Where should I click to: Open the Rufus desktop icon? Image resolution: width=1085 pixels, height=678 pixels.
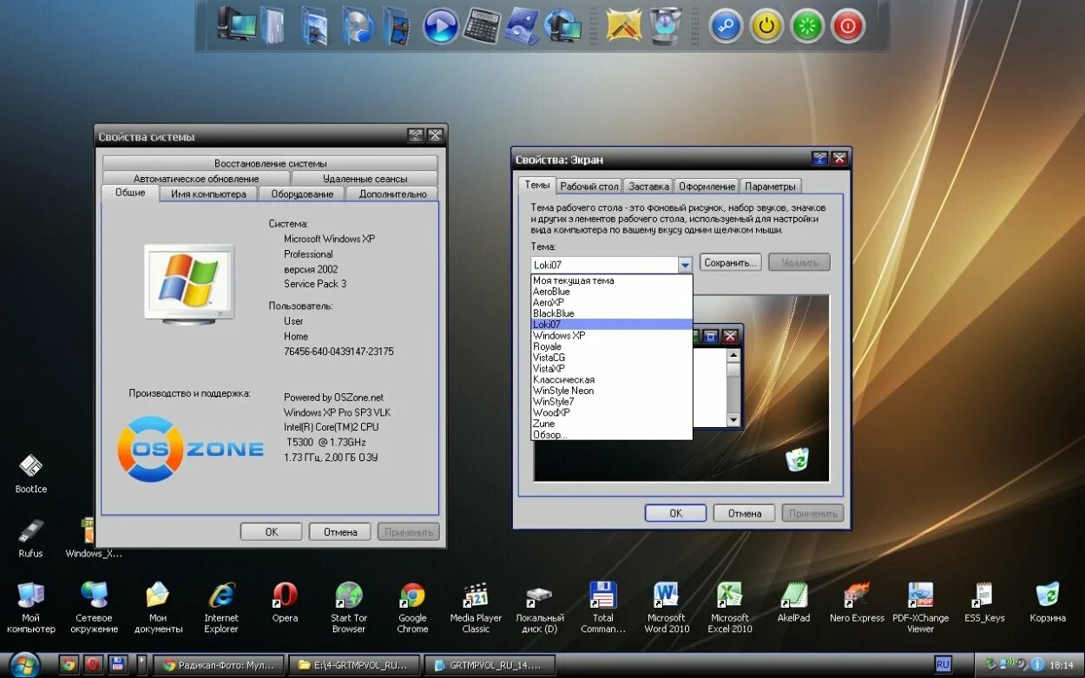[30, 538]
